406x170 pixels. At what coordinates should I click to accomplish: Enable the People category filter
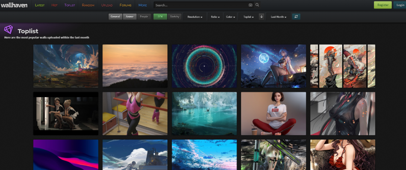(x=144, y=17)
